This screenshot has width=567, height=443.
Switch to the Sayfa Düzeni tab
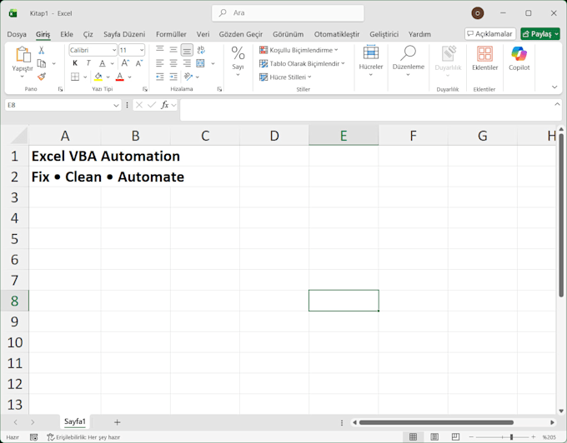[x=124, y=34]
